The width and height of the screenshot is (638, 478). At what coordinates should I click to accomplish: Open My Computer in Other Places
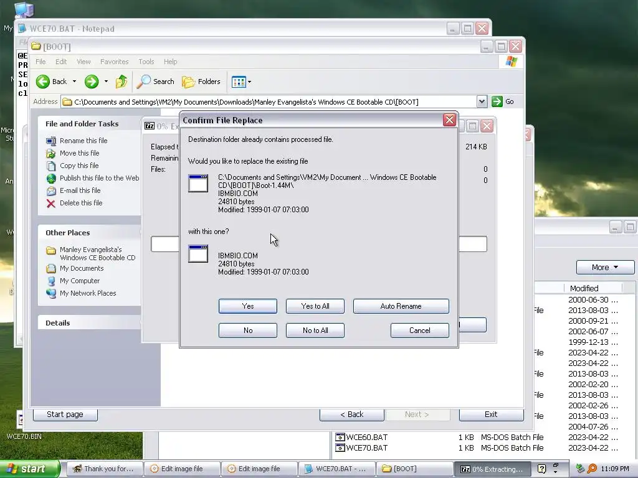pyautogui.click(x=79, y=281)
